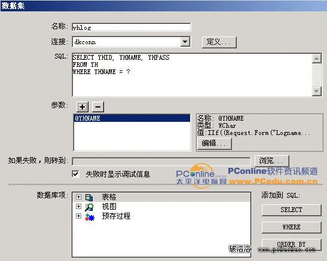Expand the 表格 tree node
327x261 pixels.
coord(78,197)
